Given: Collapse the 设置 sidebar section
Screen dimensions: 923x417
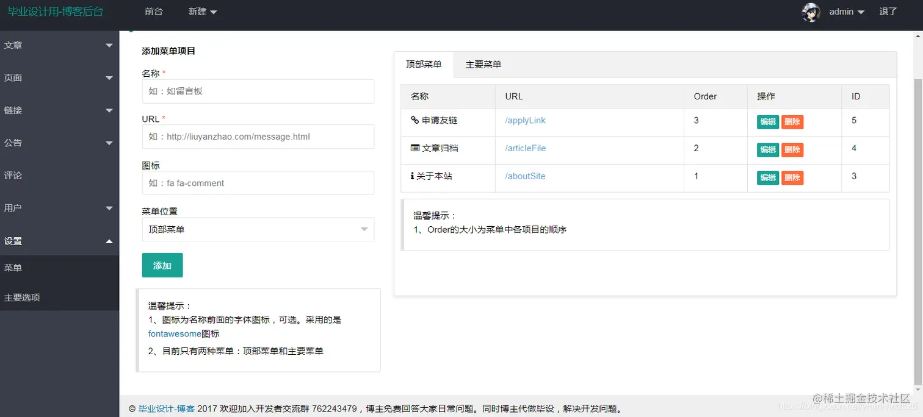Looking at the screenshot, I should click(59, 241).
